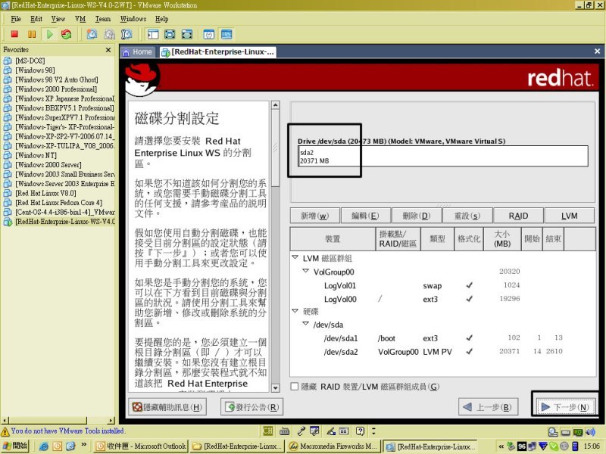
Task: Click the Revert to Snapshot icon
Action: [109, 34]
